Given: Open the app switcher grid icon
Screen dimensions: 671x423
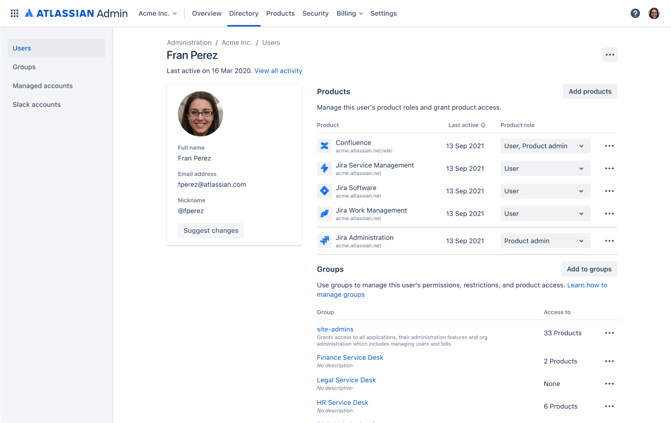Looking at the screenshot, I should click(x=15, y=13).
